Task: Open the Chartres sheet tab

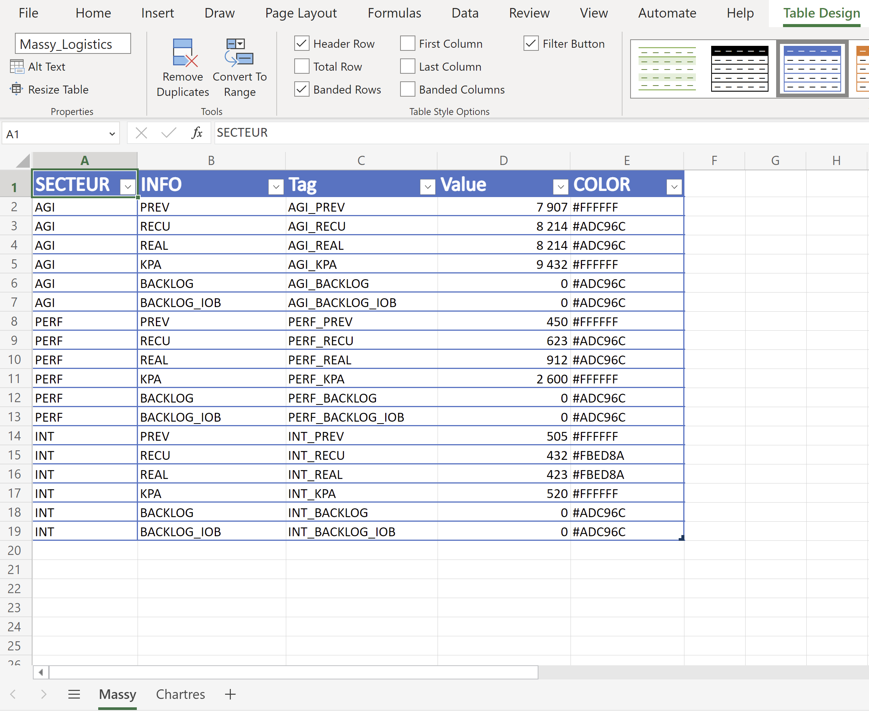Action: pos(180,695)
